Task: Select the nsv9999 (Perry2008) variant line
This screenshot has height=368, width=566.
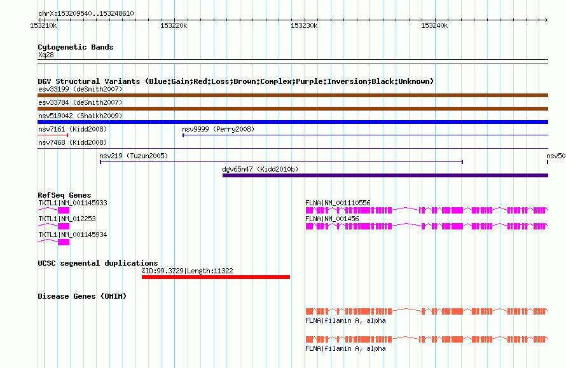Action: pos(365,135)
